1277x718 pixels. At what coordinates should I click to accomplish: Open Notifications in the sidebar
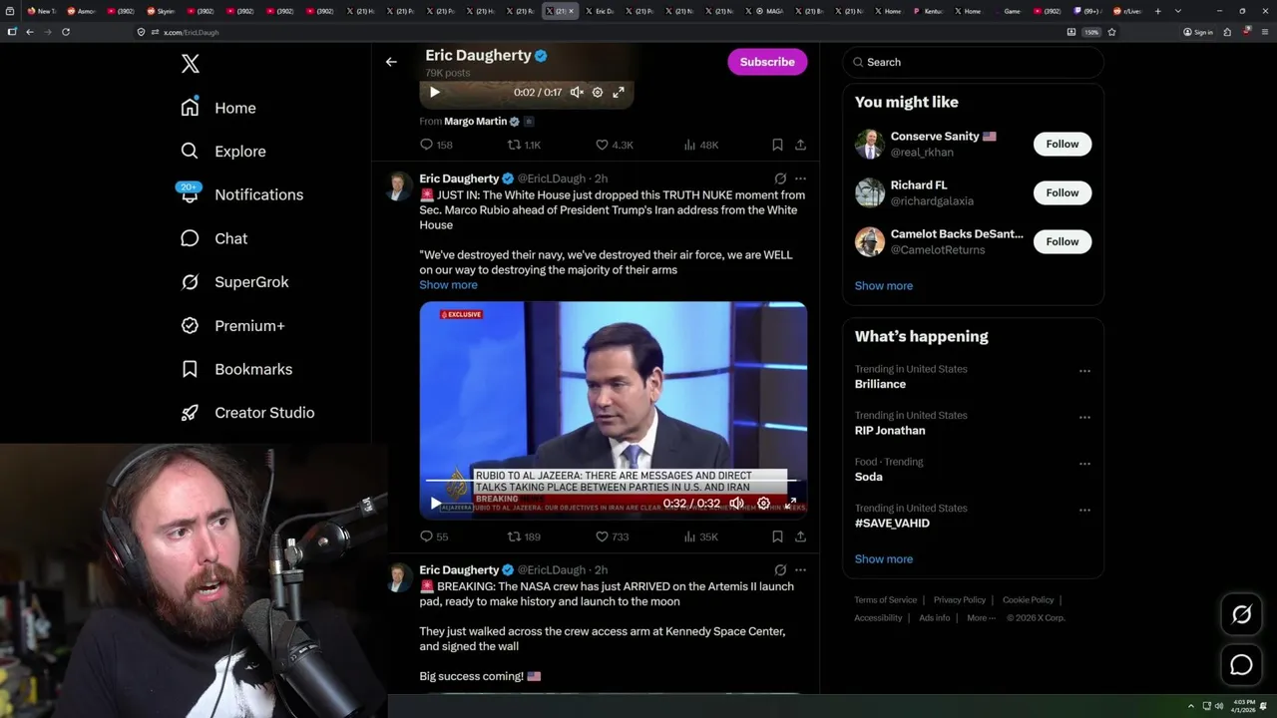pos(240,194)
